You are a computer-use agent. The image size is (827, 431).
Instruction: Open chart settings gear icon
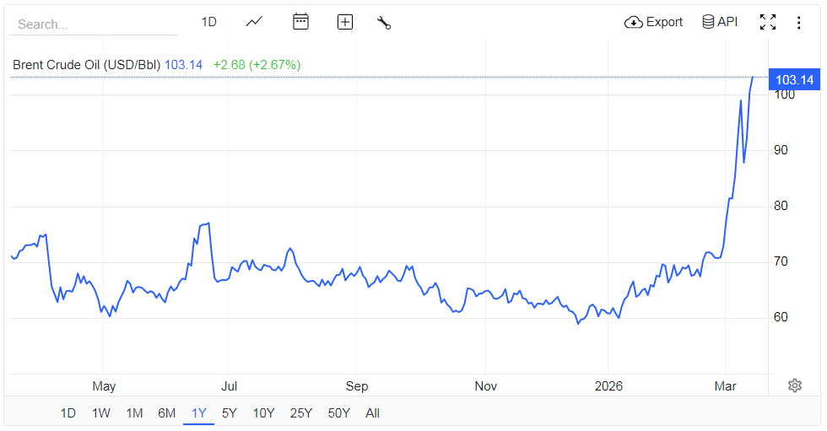(x=794, y=385)
